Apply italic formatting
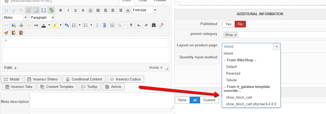 68,10
